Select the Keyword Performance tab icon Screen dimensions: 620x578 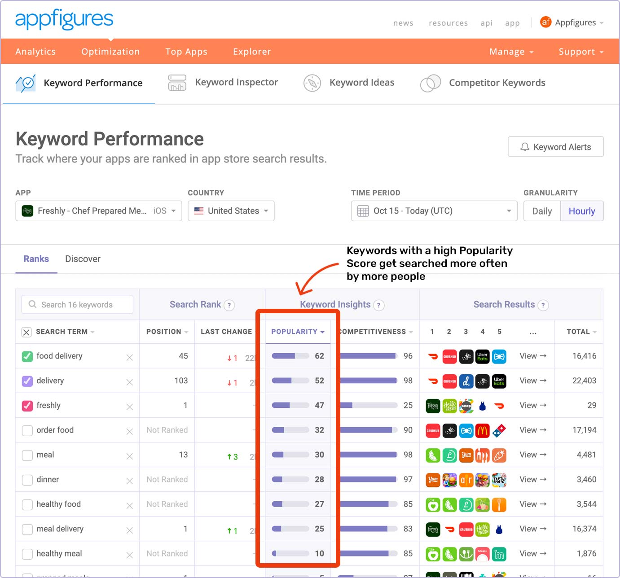pos(26,83)
